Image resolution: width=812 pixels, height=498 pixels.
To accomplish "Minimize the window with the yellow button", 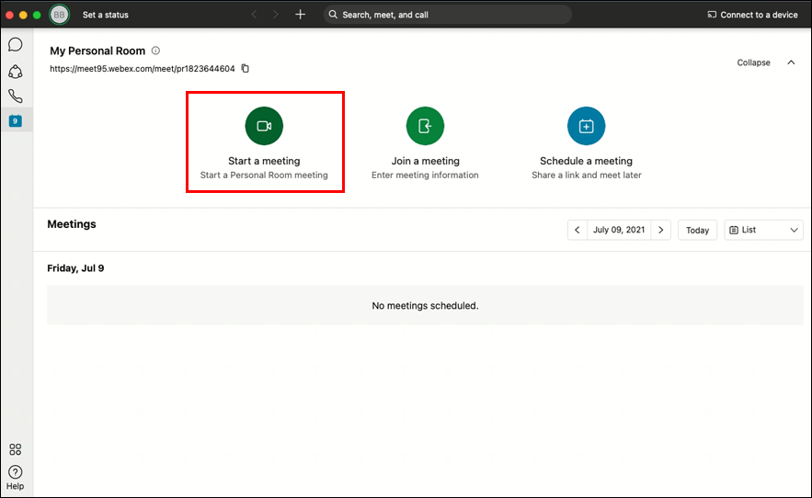I will coord(23,15).
